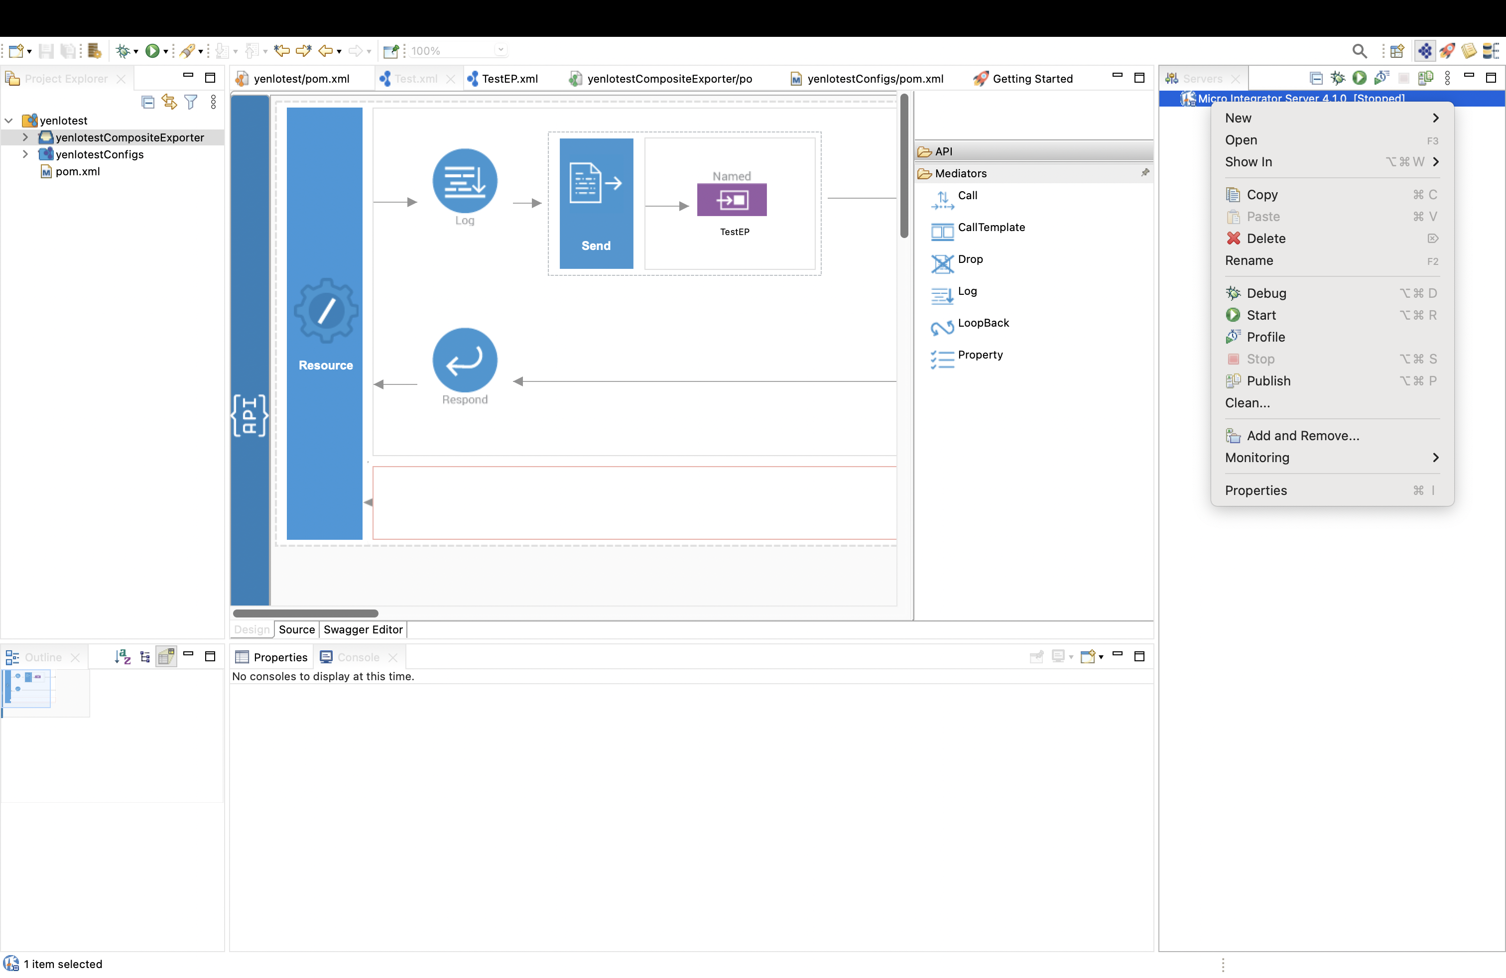The height and width of the screenshot is (978, 1506).
Task: Click the TestEP named endpoint icon
Action: [732, 200]
